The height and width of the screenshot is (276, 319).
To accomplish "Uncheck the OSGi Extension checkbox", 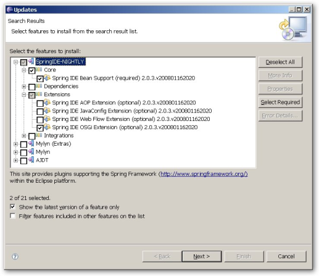I will (x=40, y=128).
